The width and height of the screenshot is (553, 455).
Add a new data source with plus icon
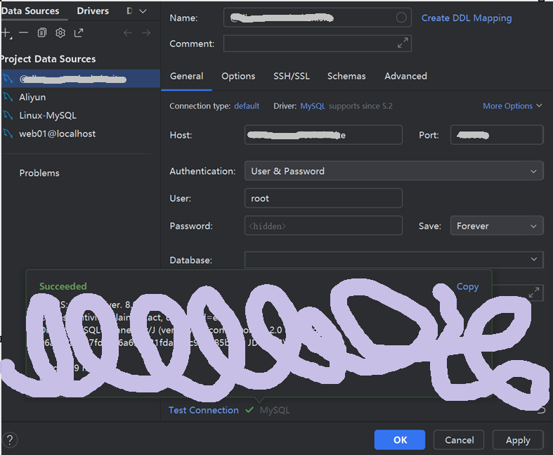tap(6, 33)
